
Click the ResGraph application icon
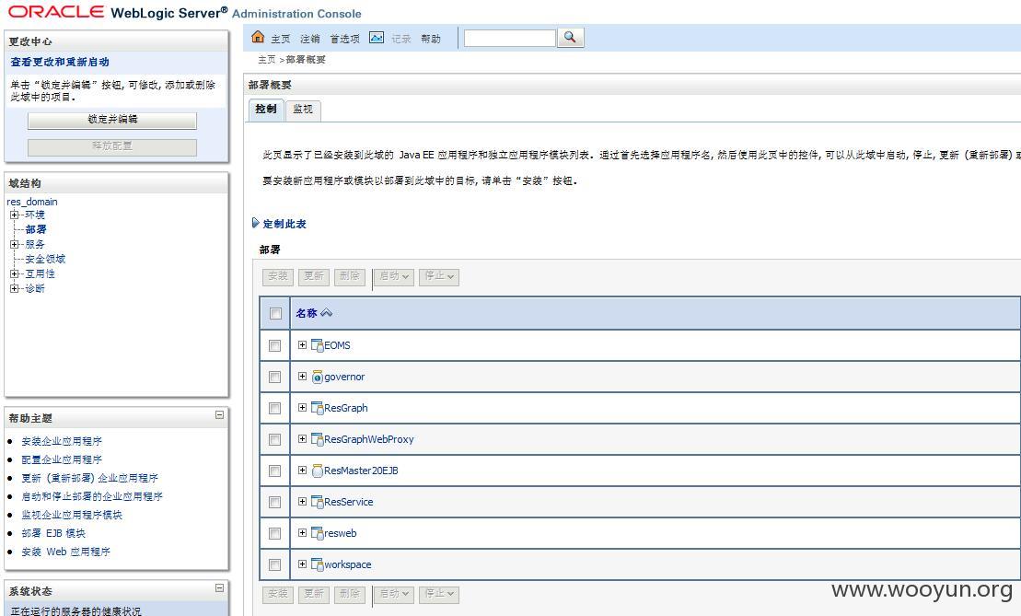click(317, 408)
